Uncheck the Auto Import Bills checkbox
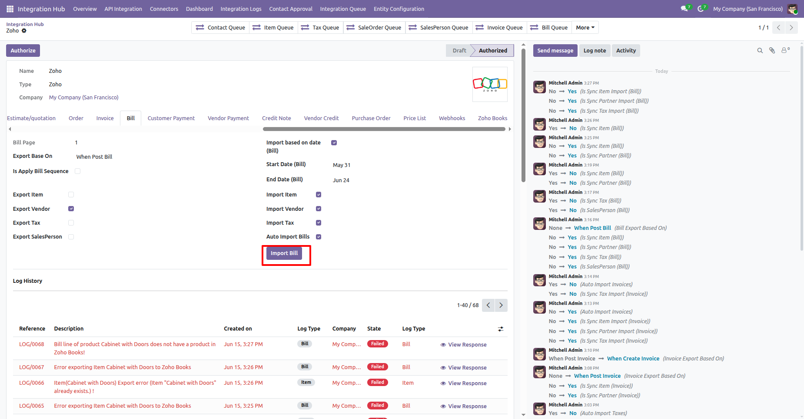 click(319, 237)
